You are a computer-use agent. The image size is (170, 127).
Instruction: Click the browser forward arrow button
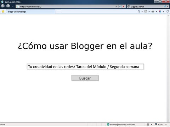8,6
